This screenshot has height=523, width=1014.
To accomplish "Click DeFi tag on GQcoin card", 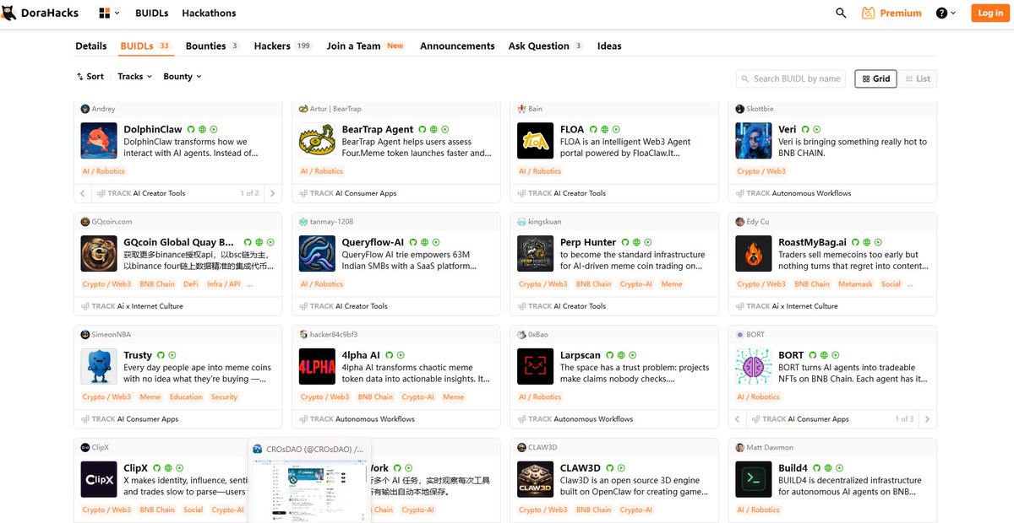I will [x=191, y=284].
